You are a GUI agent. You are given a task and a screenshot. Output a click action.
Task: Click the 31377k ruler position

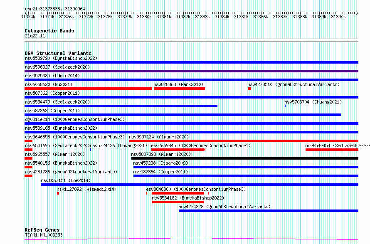[x=86, y=17]
